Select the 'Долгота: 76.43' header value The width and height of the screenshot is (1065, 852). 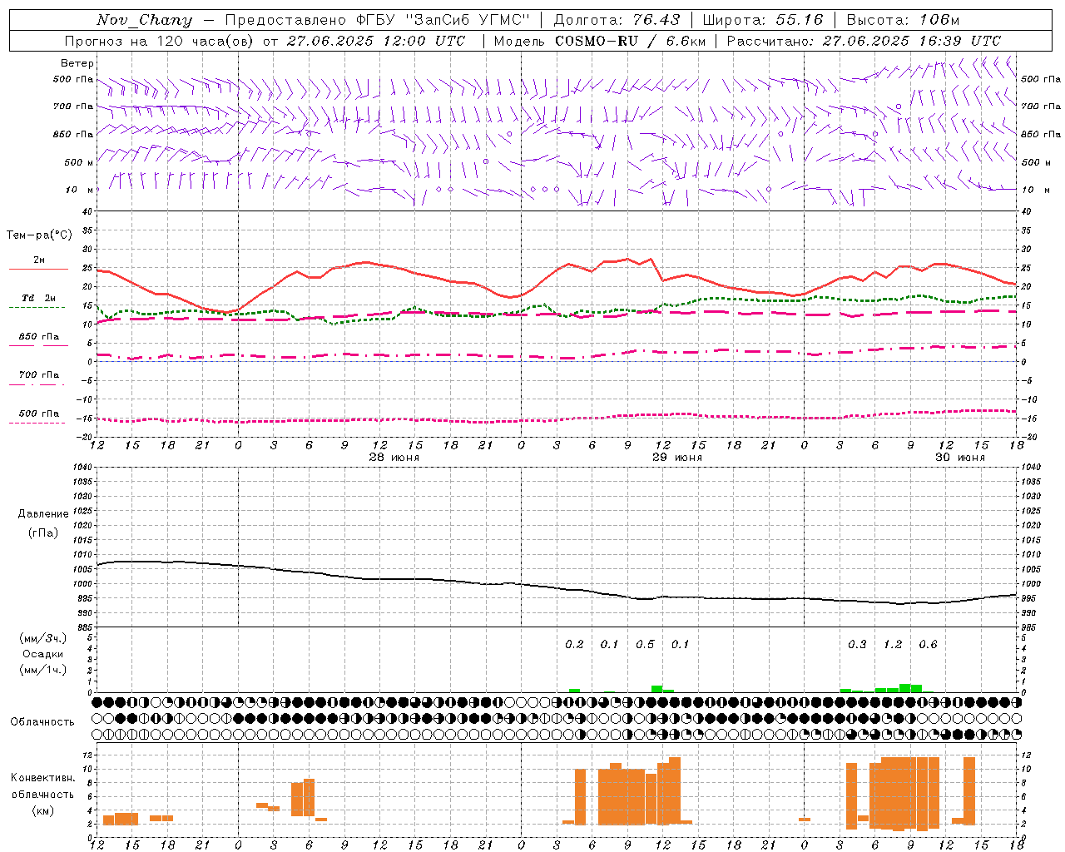coord(617,20)
